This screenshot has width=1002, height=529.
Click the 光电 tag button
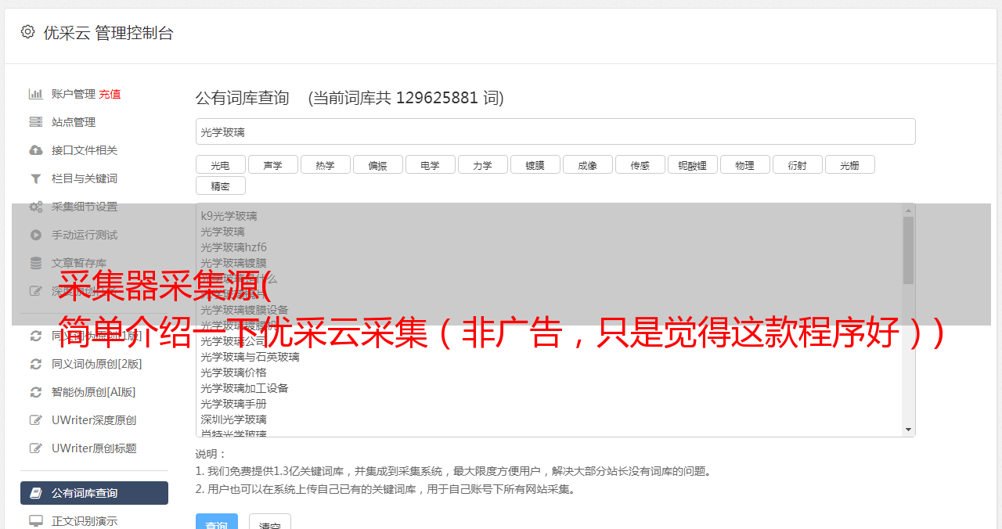click(x=220, y=164)
